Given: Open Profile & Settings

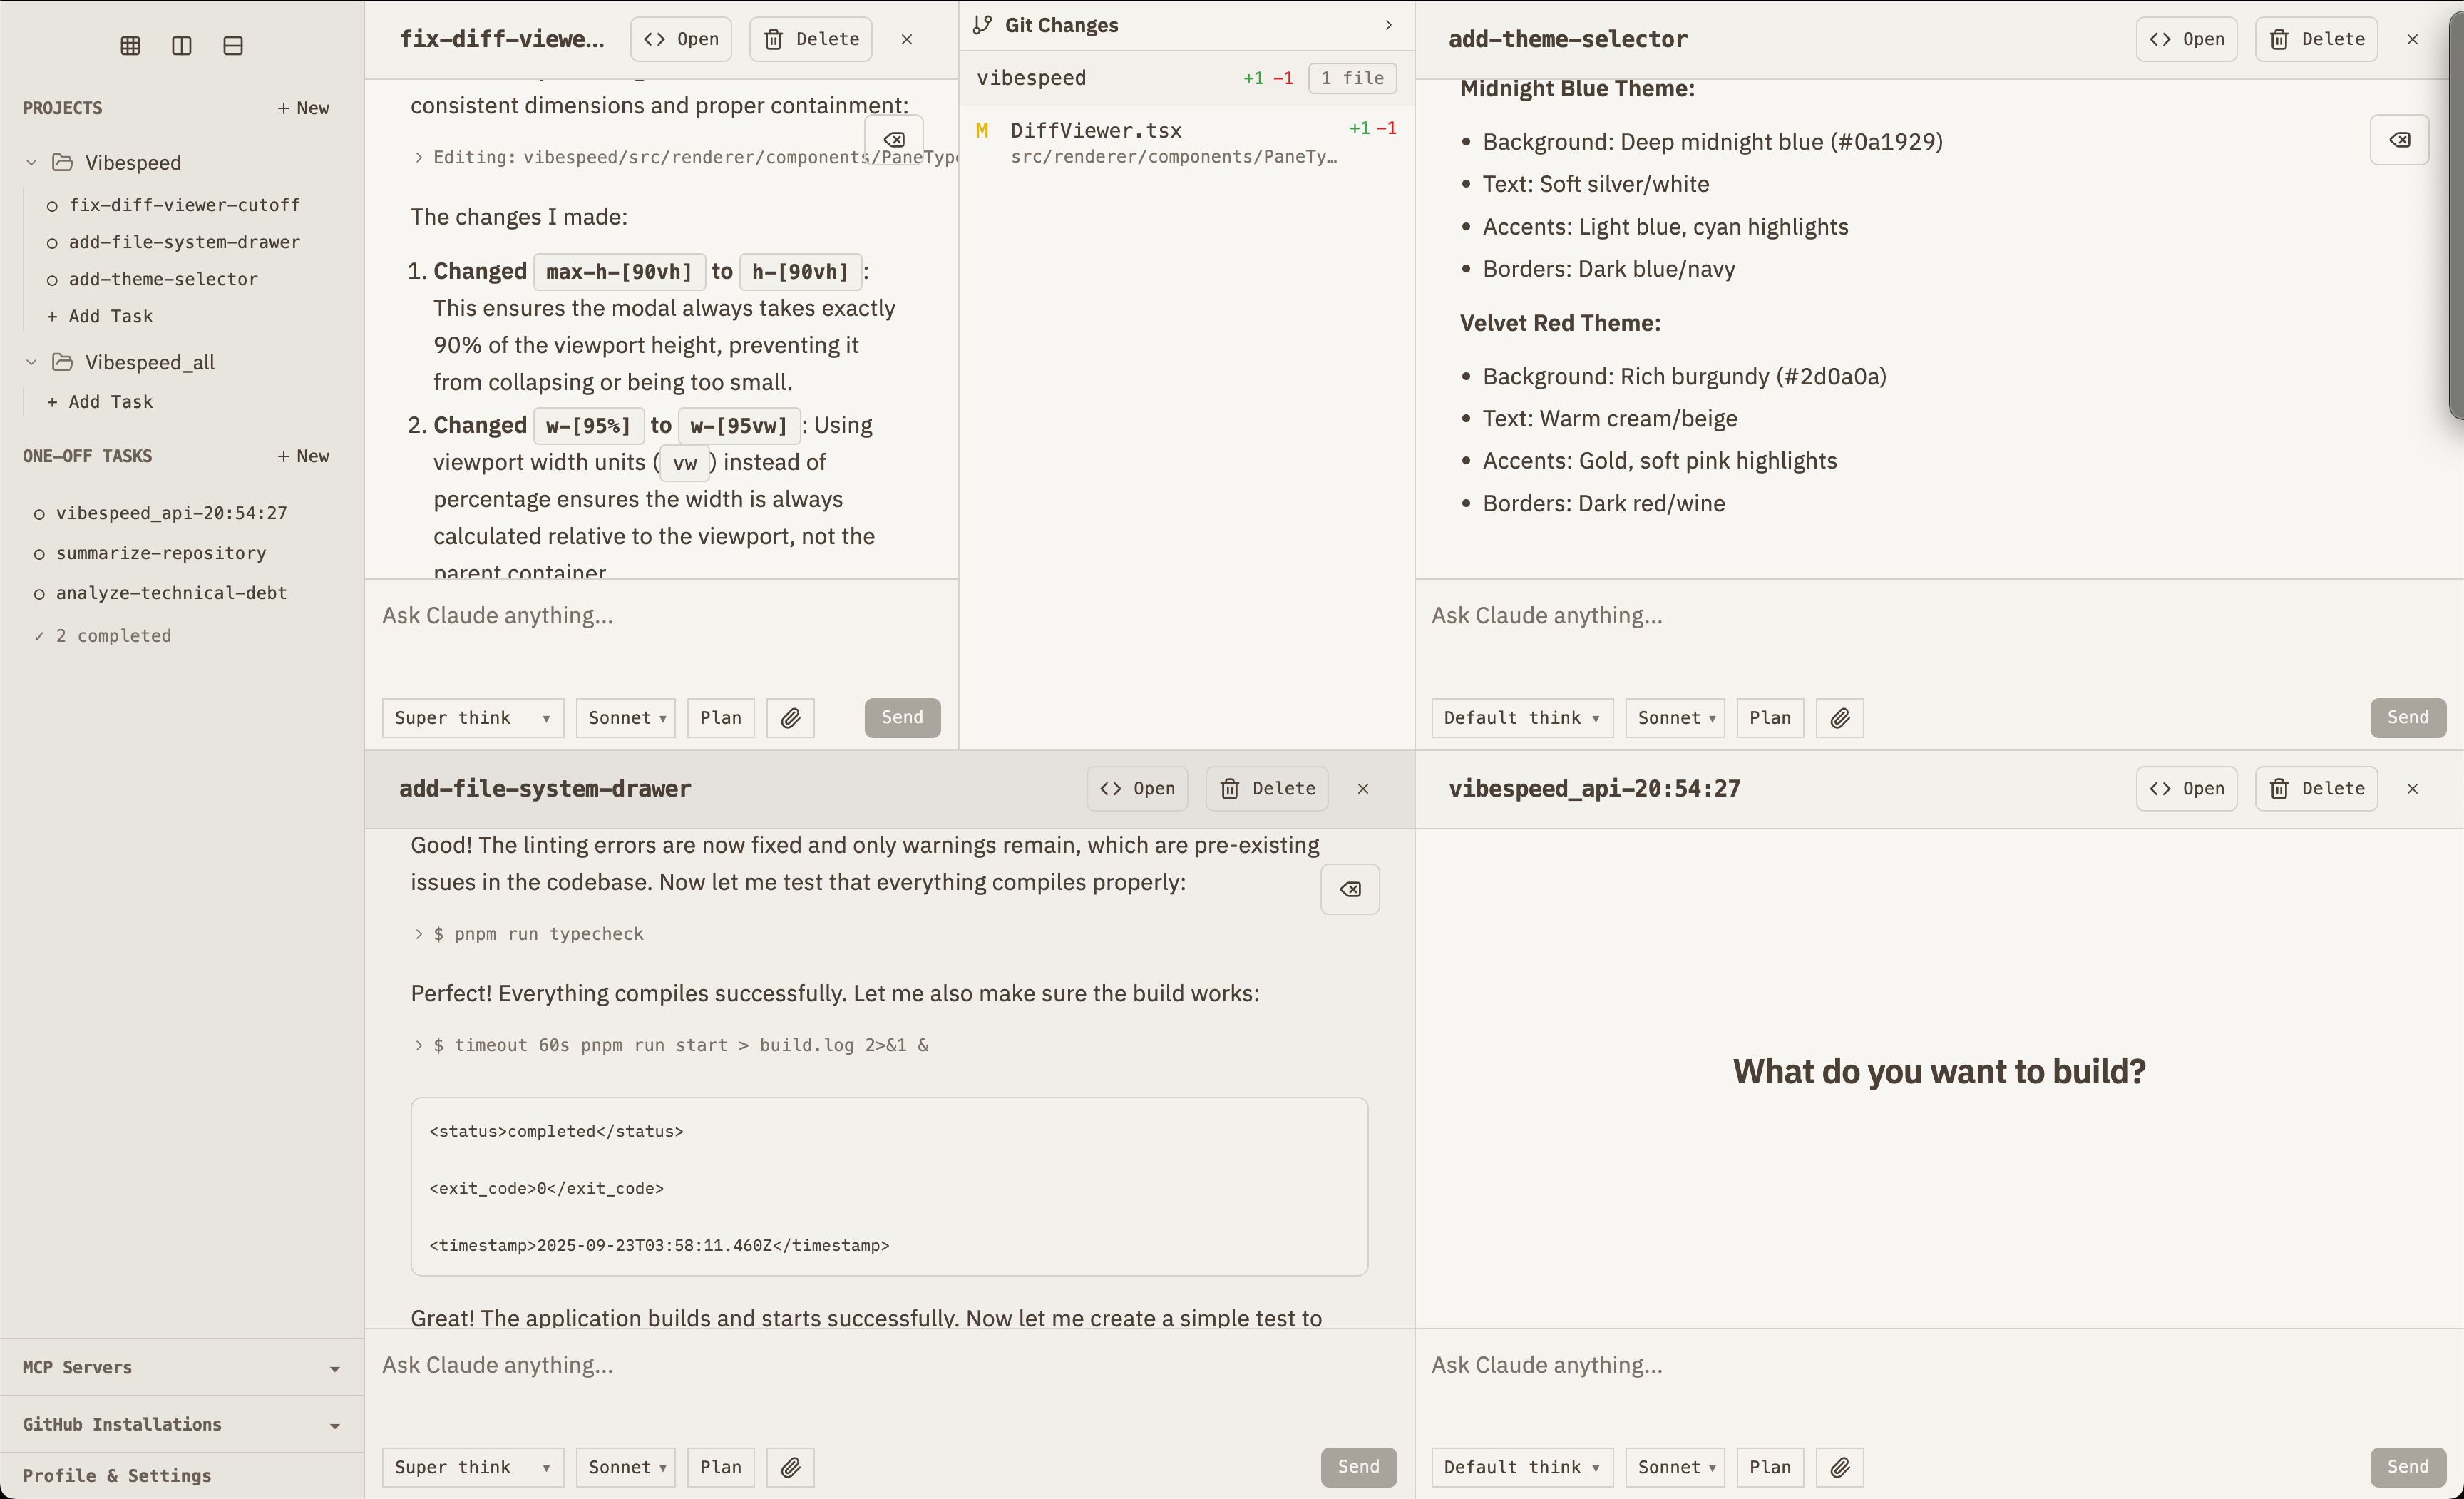Looking at the screenshot, I should pyautogui.click(x=117, y=1475).
